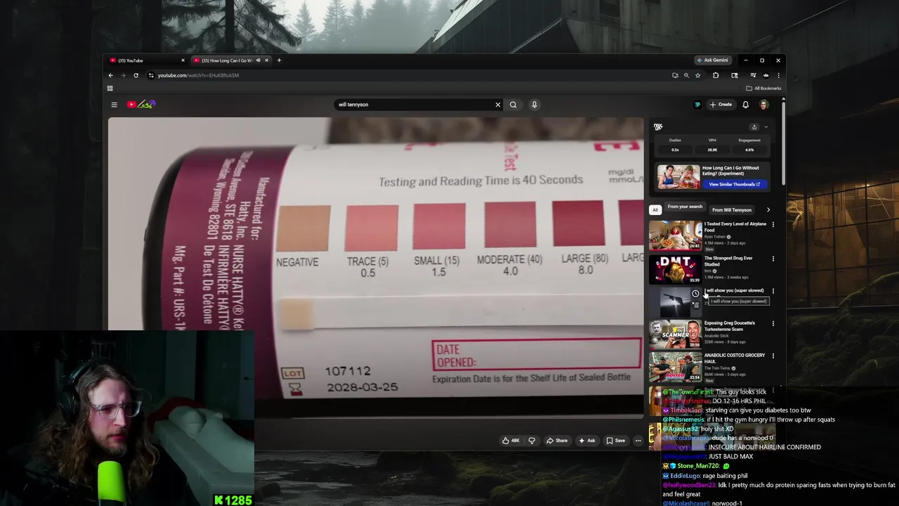Open the account avatar menu

click(763, 105)
